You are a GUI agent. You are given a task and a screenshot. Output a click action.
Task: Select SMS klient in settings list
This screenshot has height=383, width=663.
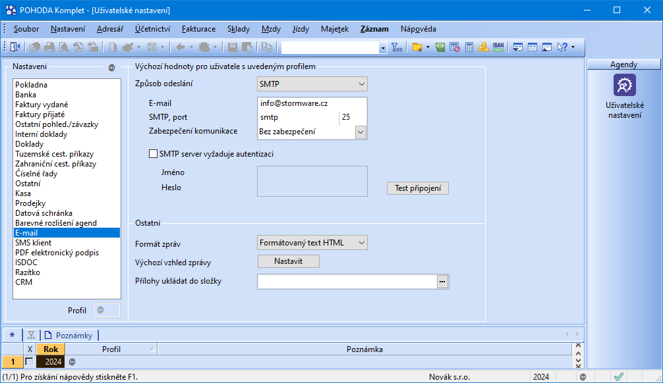pos(67,243)
